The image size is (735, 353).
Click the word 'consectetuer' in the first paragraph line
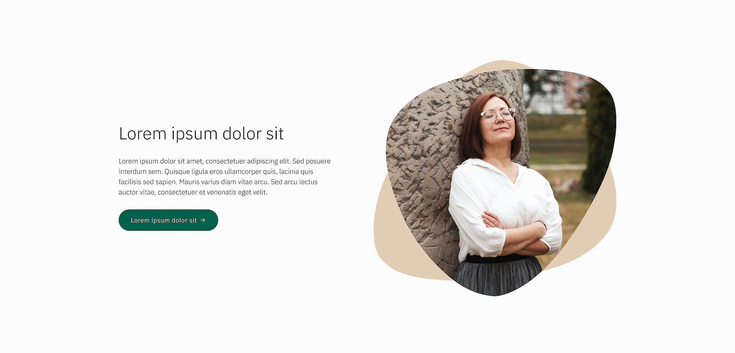pyautogui.click(x=225, y=161)
